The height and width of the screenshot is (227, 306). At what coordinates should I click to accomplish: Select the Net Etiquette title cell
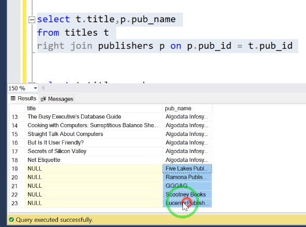click(x=94, y=160)
